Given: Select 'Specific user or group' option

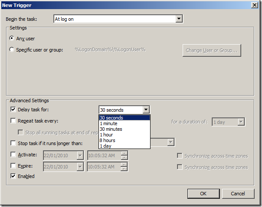Looking at the screenshot, I should [x=12, y=50].
